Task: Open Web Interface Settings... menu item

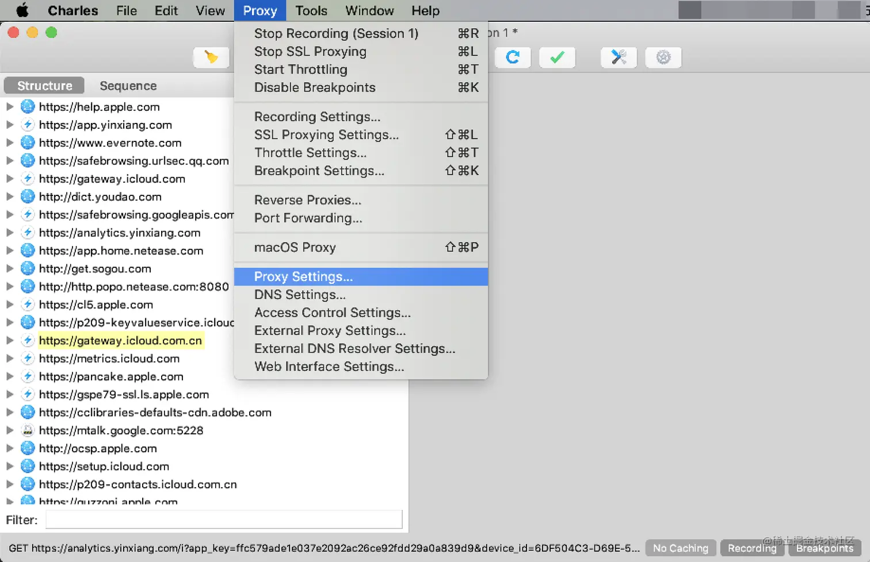Action: [361, 367]
